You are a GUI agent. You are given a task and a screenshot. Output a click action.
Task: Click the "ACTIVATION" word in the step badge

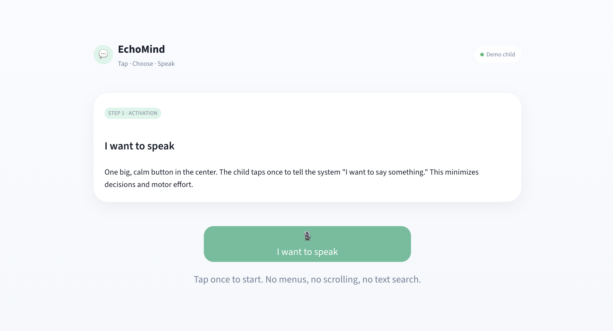point(143,113)
